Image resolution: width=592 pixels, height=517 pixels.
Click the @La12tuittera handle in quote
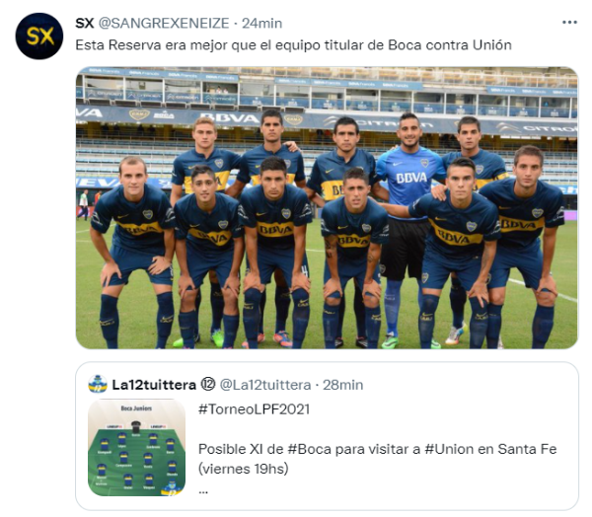click(x=265, y=385)
